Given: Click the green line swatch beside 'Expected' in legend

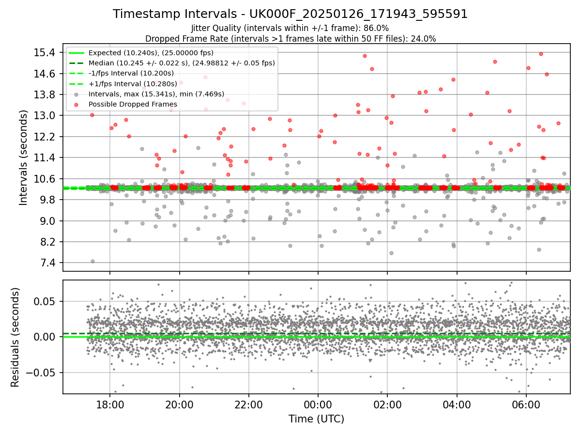Looking at the screenshot, I should [x=76, y=53].
